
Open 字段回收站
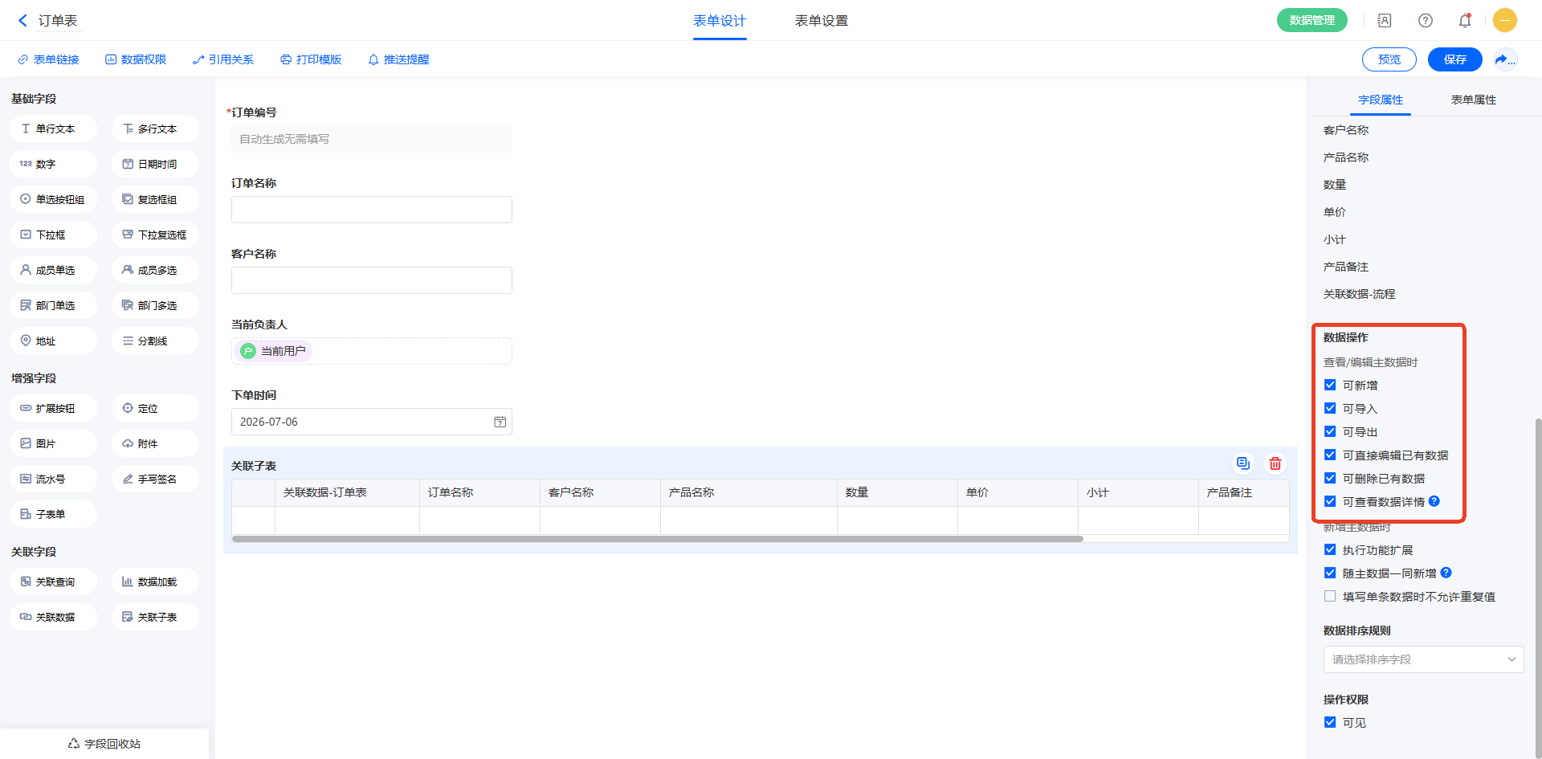click(x=104, y=744)
